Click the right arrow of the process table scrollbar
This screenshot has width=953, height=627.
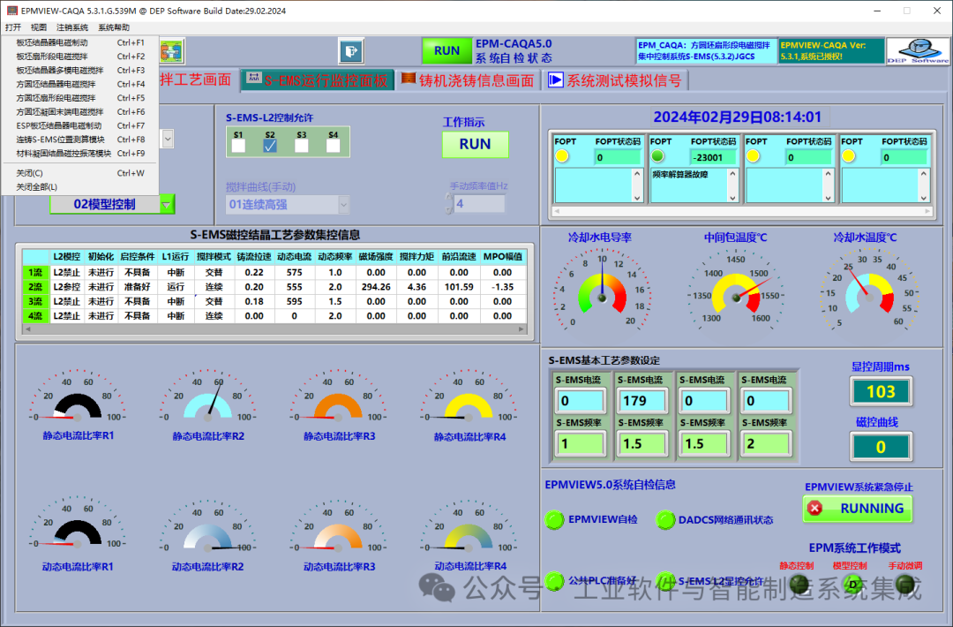521,329
